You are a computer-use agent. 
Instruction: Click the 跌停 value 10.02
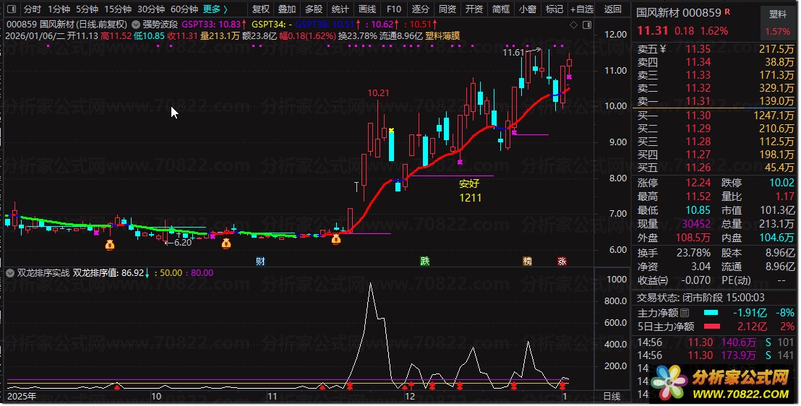point(781,183)
